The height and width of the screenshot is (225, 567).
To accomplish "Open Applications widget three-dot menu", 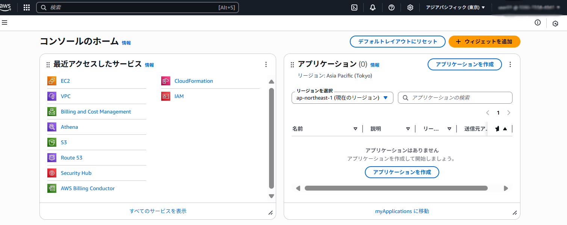I will tap(510, 64).
